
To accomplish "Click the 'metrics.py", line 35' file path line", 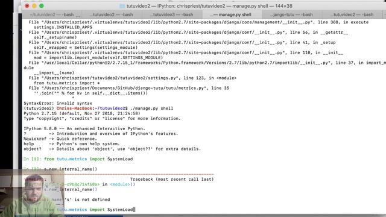I will (128, 88).
